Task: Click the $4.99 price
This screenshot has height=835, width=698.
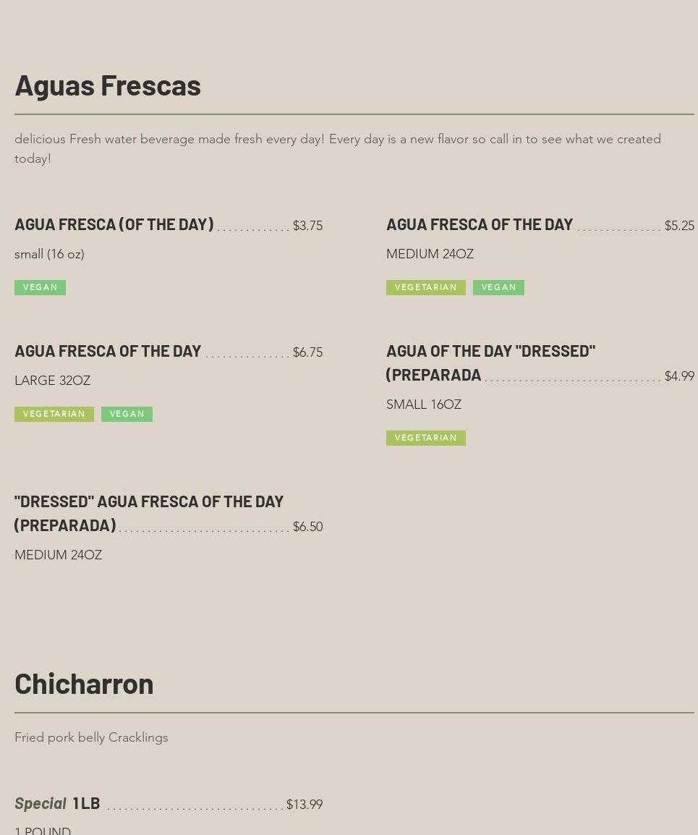Action: coord(679,376)
